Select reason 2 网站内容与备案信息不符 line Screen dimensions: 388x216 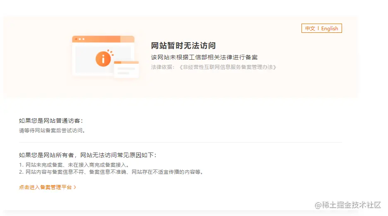[x=111, y=172]
